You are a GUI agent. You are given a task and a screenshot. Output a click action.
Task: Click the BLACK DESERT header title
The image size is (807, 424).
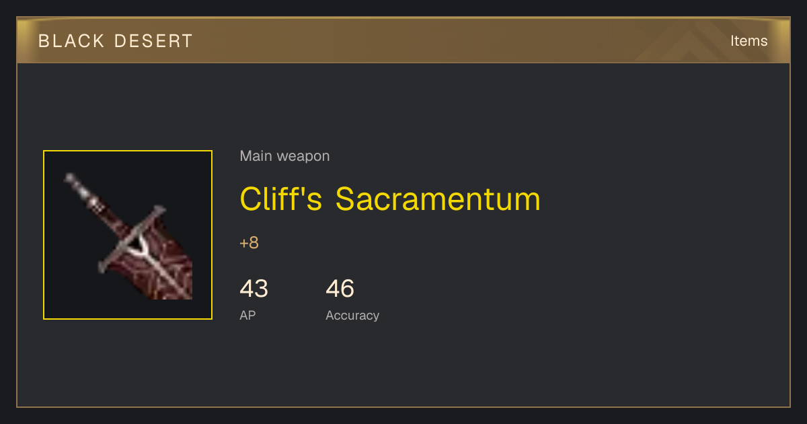click(116, 41)
